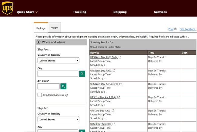Click external link icon beside UPS 2nd Day Air
Viewport: 197px width, 132px height.
(113, 111)
